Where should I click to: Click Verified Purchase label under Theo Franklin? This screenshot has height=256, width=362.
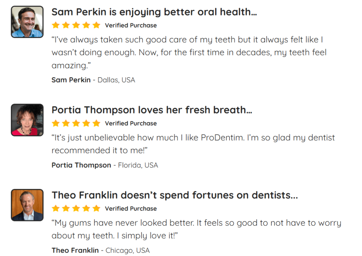click(x=131, y=209)
